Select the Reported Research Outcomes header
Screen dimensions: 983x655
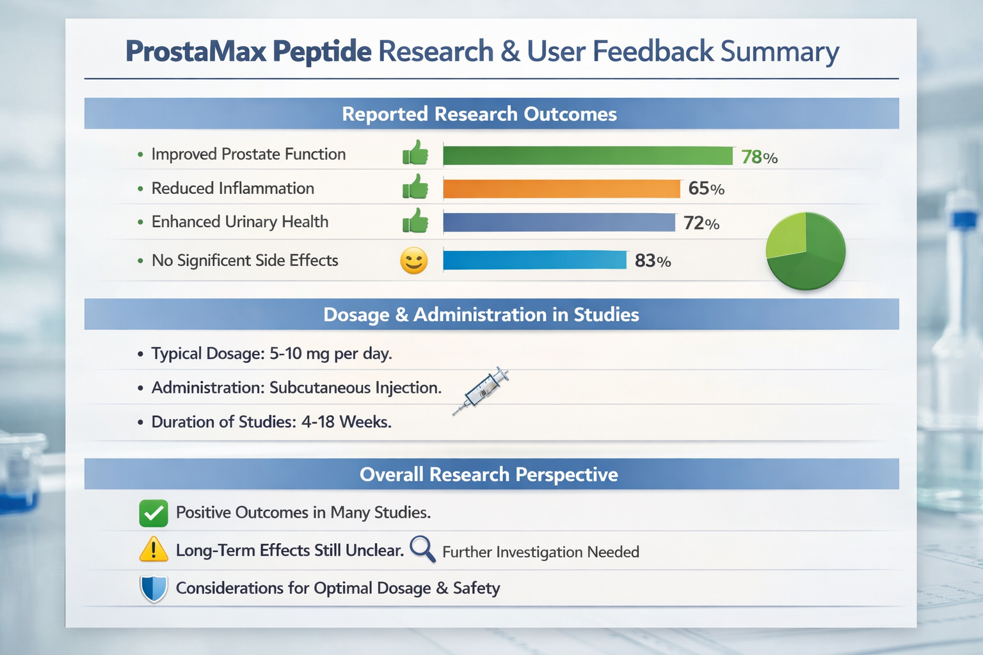click(479, 114)
